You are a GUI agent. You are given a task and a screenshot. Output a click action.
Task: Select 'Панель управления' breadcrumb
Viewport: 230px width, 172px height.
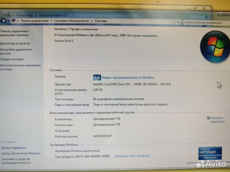tap(34, 21)
